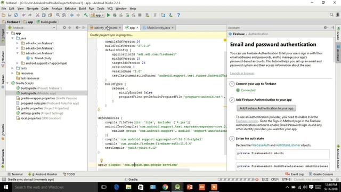Click Collapse All icon in Project panel

70,28
